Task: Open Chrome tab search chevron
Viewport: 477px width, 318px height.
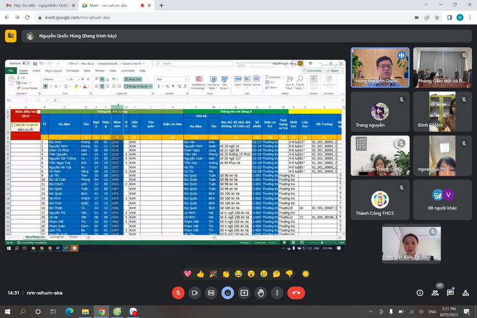Action: point(426,5)
